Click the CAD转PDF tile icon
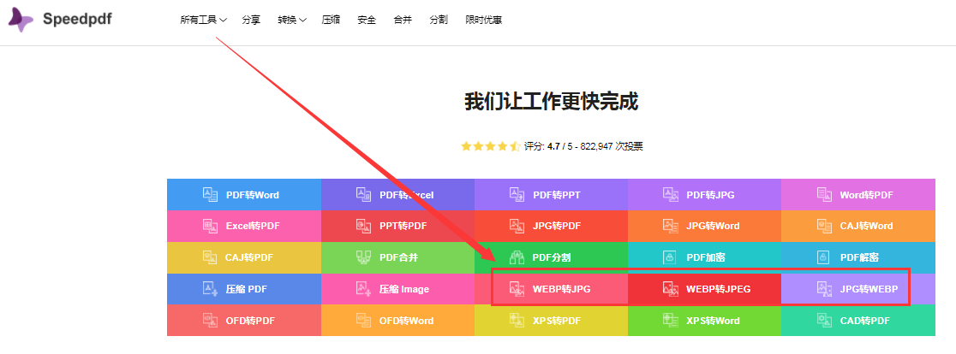956x354 pixels. [x=824, y=320]
